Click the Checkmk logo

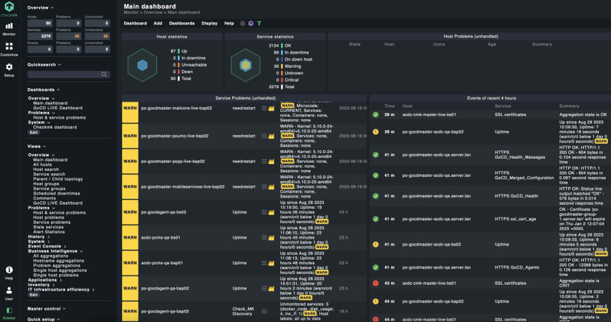click(10, 7)
